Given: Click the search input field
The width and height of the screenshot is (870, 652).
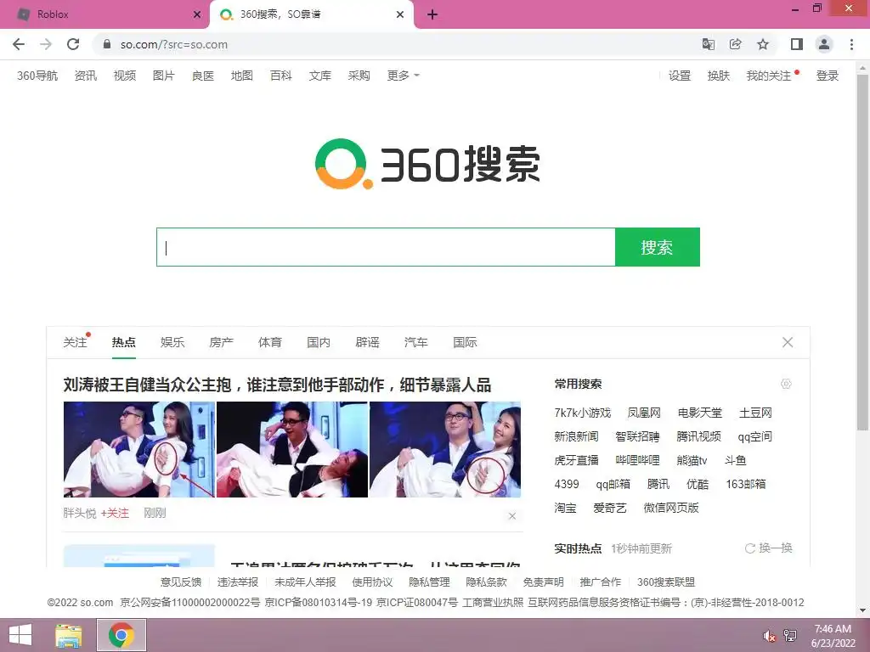Looking at the screenshot, I should coord(386,247).
